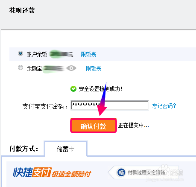Click the 快捷支付 logo
The image size is (196, 187).
32,172
